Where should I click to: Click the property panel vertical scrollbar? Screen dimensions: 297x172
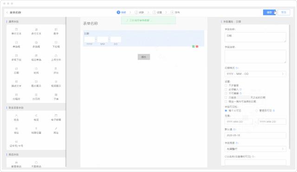tap(289, 86)
